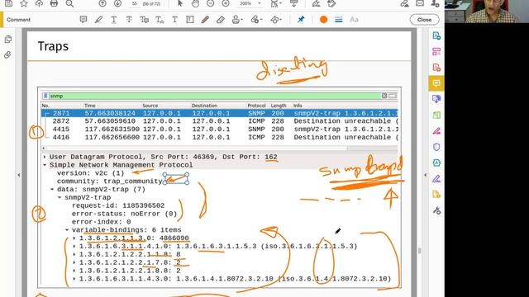The image size is (529, 297).
Task: Add a sticky note comment
Action: [x=83, y=20]
